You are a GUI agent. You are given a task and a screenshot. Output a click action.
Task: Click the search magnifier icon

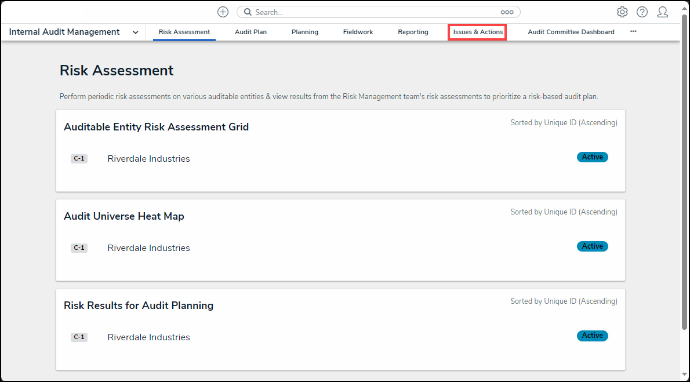tap(248, 12)
